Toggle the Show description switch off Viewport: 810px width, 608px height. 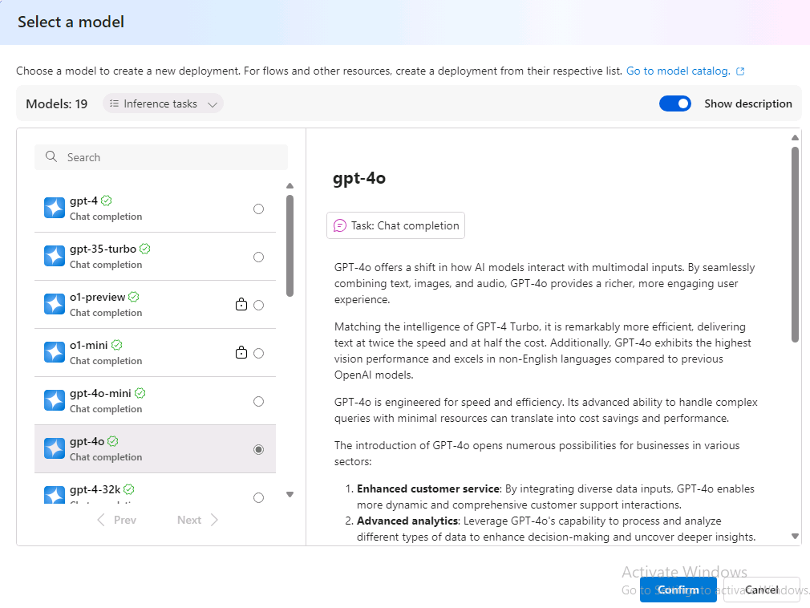click(x=675, y=103)
